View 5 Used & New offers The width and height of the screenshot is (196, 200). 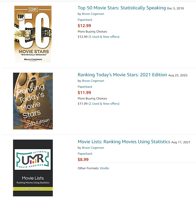tap(104, 37)
